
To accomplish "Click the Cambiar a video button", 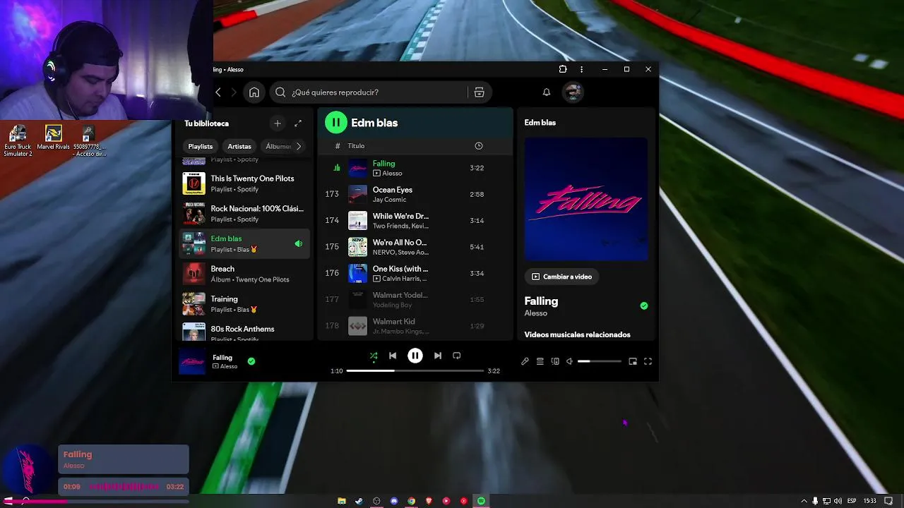I will 561,277.
